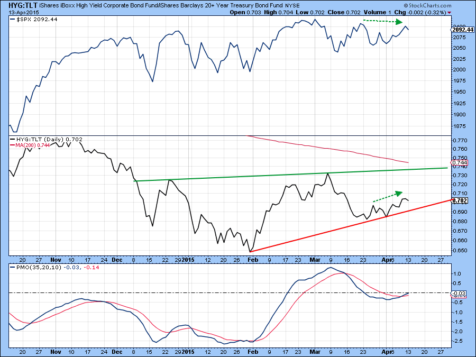Click the NYSE exchange label in the title

pyautogui.click(x=292, y=6)
